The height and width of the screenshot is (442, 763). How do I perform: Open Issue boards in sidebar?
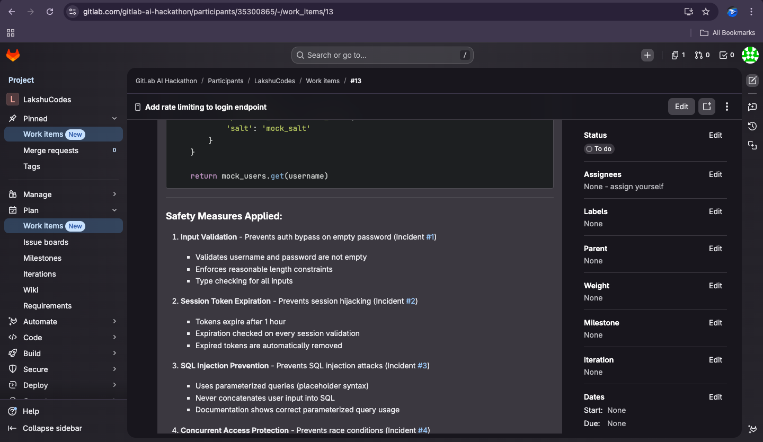46,242
